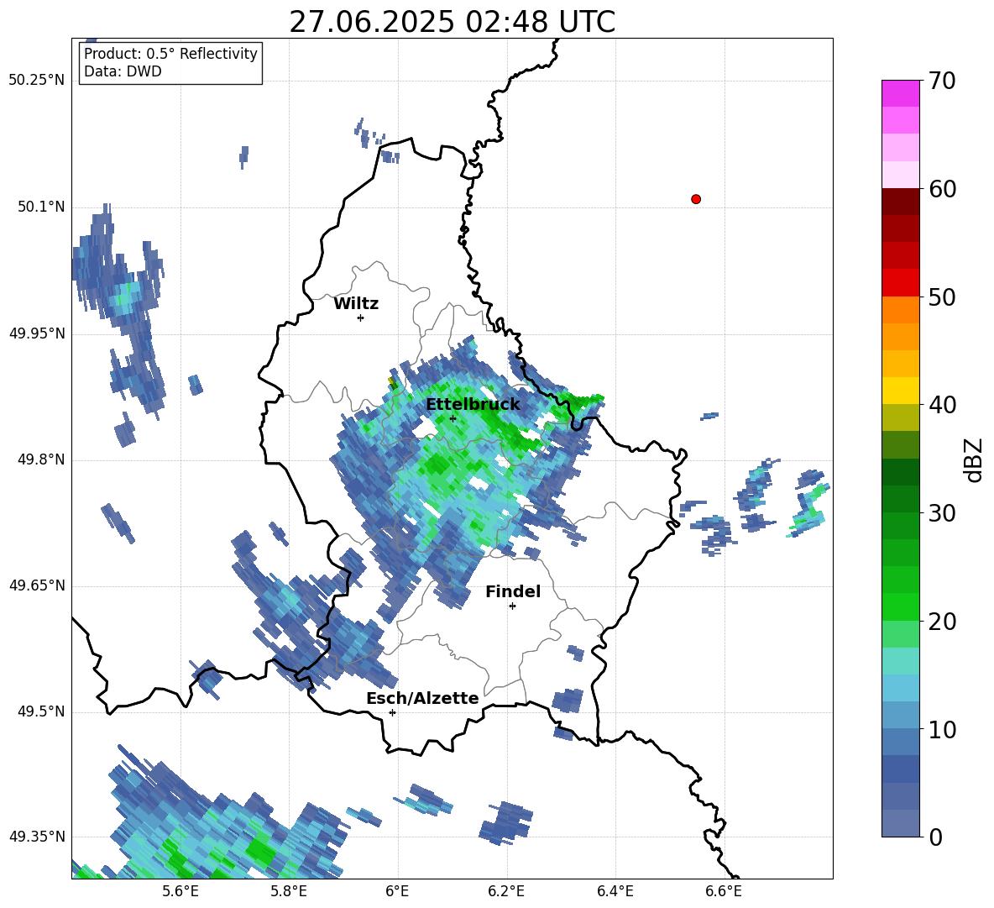Screen dimensions: 994x908
Task: Click the Findel city label
Action: point(513,591)
